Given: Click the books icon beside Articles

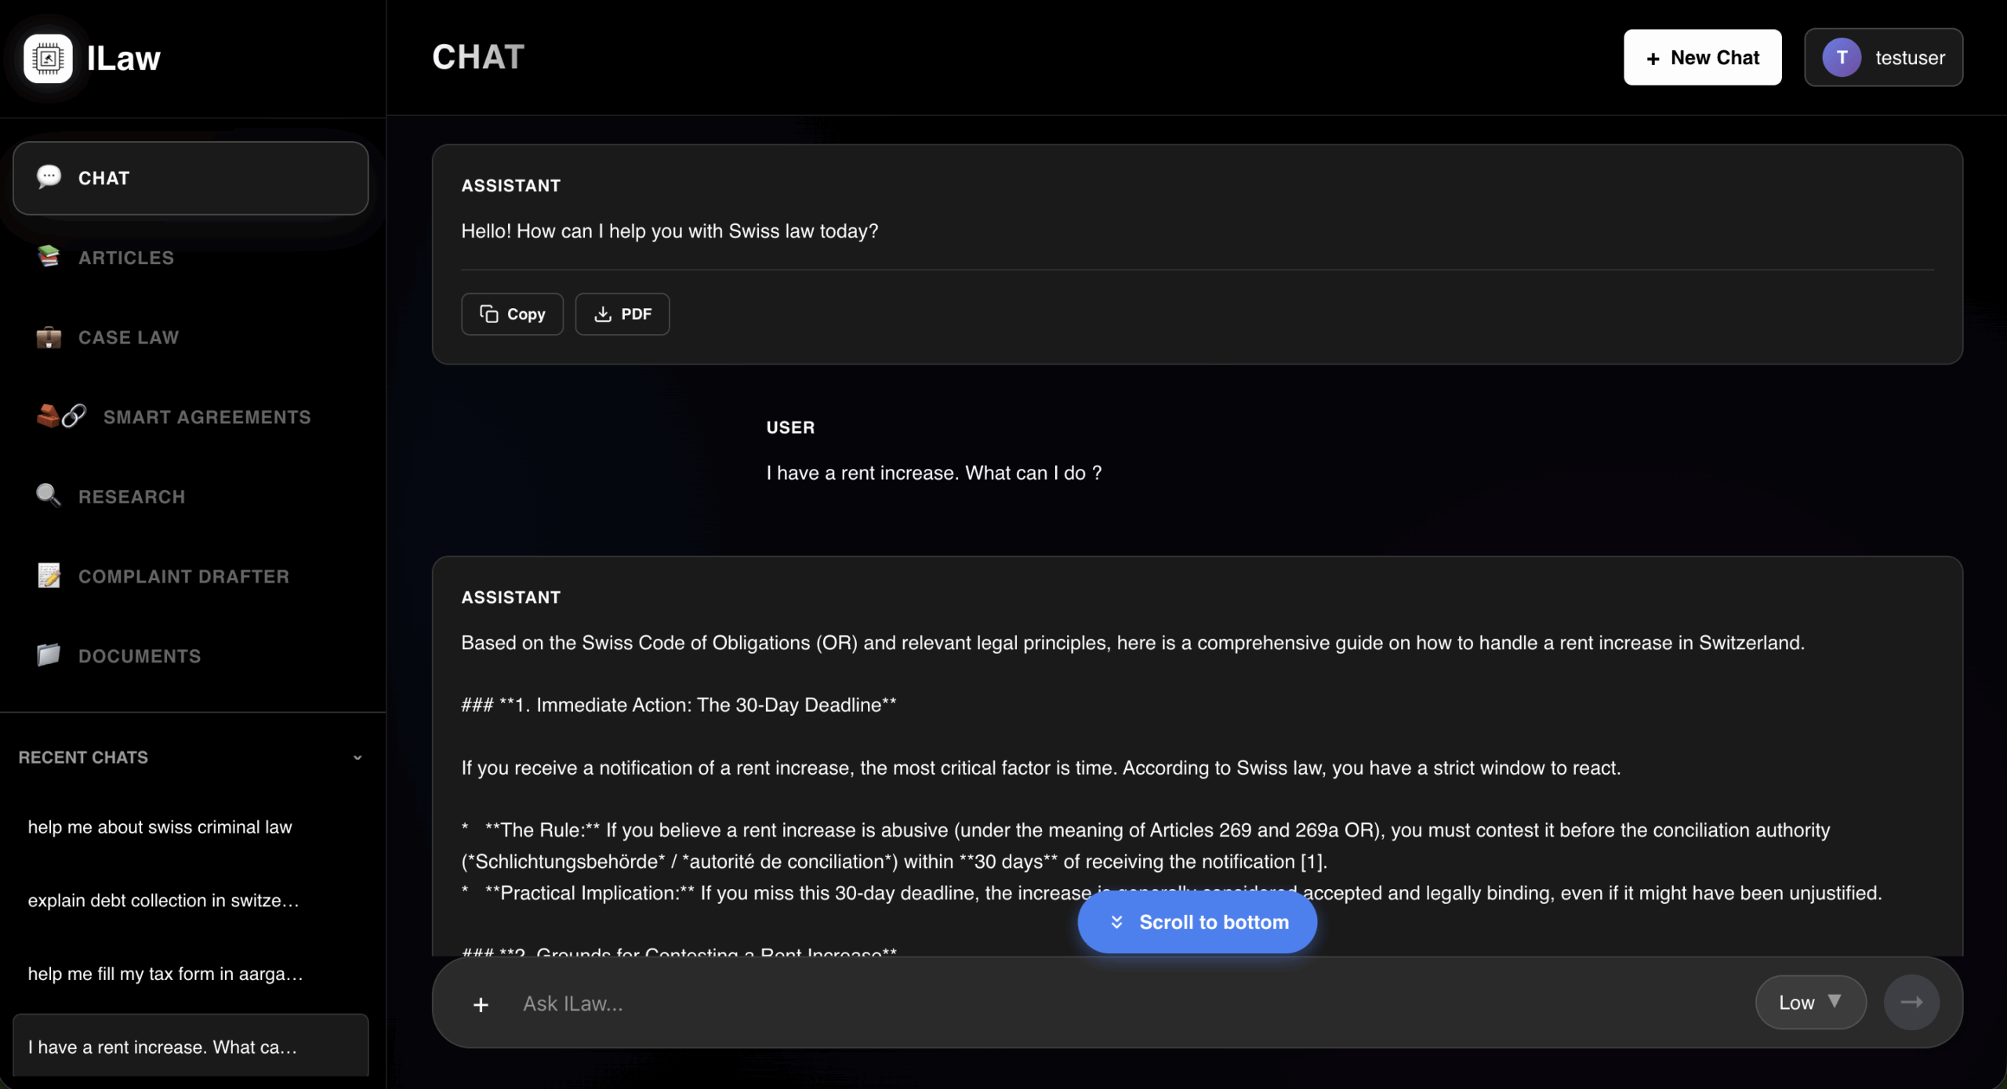Looking at the screenshot, I should (x=49, y=257).
